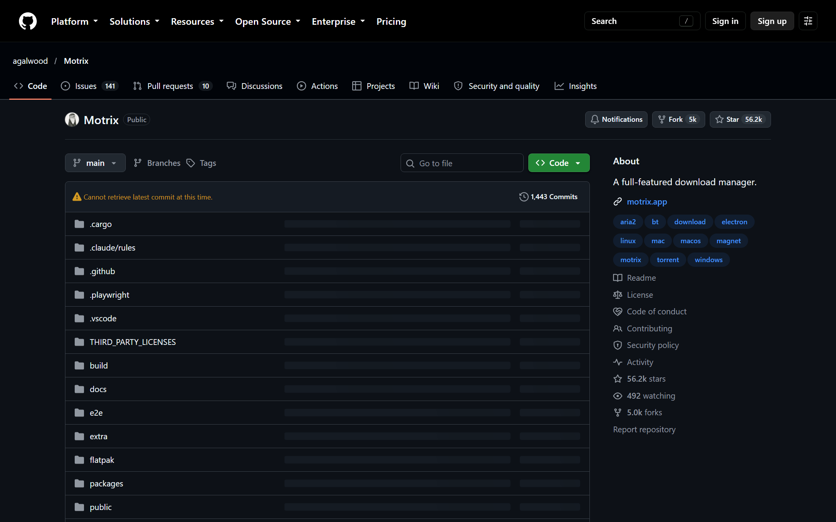
Task: Click the Motrix owner avatar image
Action: click(x=72, y=119)
